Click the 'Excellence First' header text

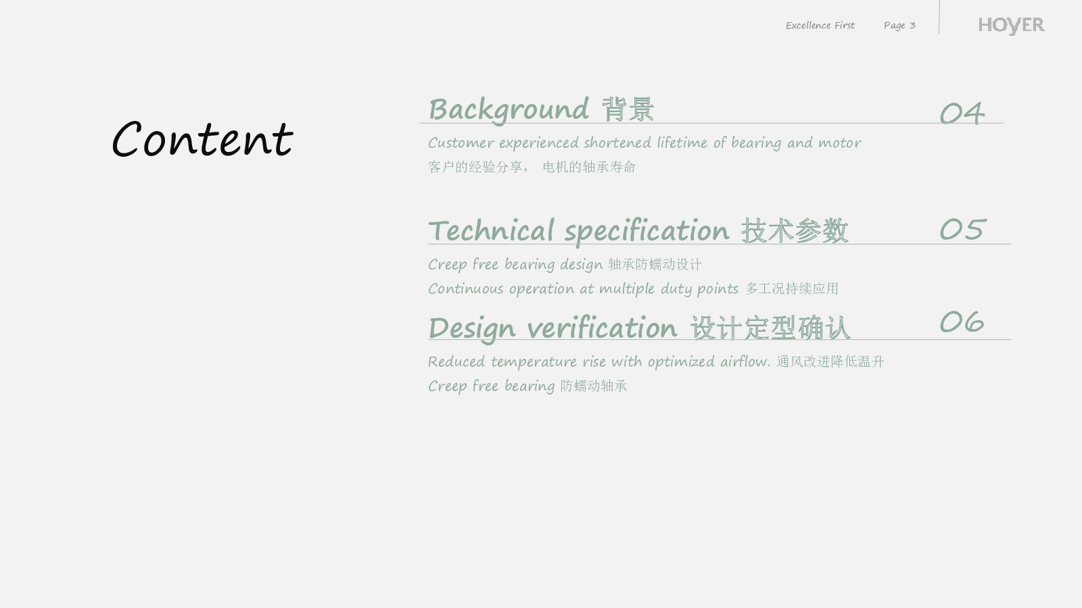pos(820,26)
